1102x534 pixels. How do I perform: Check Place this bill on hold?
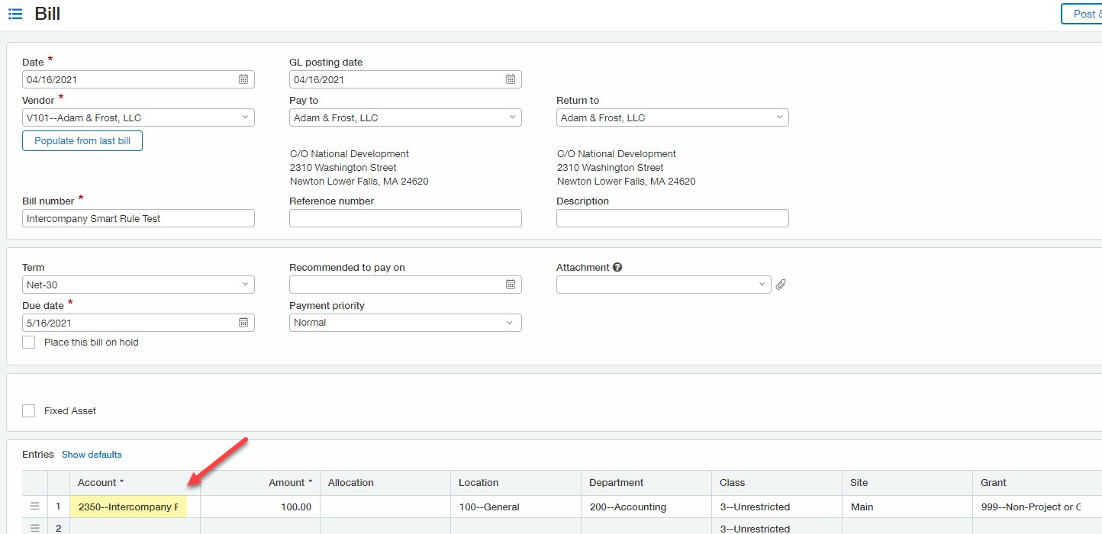pos(29,343)
